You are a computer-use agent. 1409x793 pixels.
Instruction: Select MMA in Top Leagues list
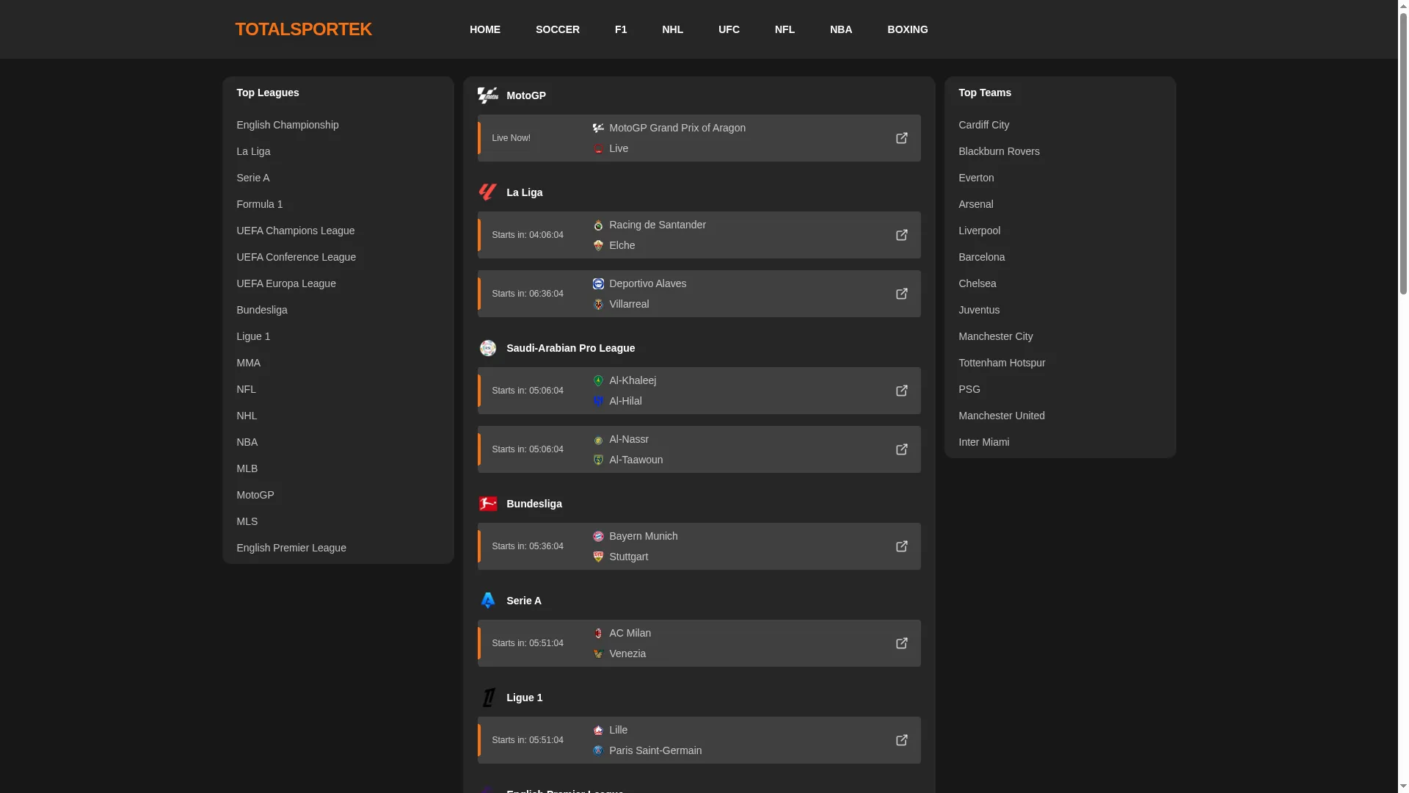click(249, 363)
